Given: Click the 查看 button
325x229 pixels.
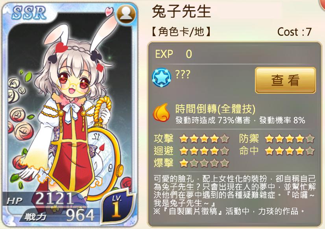Looking at the screenshot, I should coord(285,80).
